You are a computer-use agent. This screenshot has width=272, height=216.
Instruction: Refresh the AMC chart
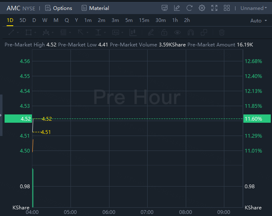189,8
